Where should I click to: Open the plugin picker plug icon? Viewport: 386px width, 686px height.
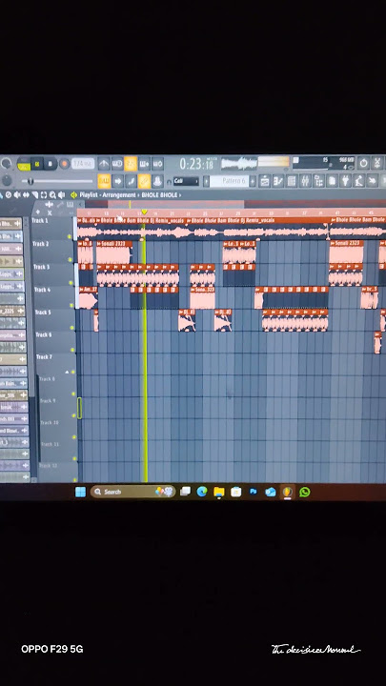pyautogui.click(x=345, y=181)
